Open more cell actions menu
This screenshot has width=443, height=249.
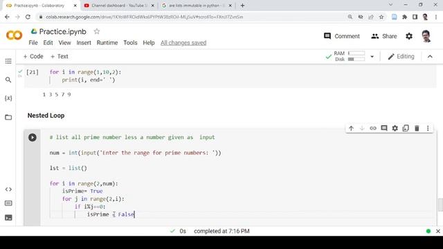pyautogui.click(x=428, y=129)
